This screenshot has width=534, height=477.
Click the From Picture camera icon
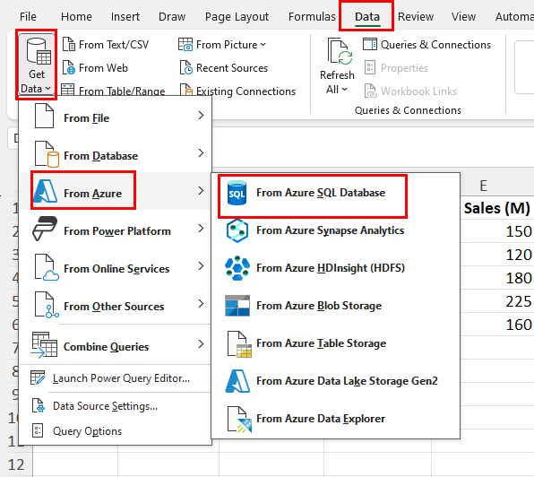[185, 44]
